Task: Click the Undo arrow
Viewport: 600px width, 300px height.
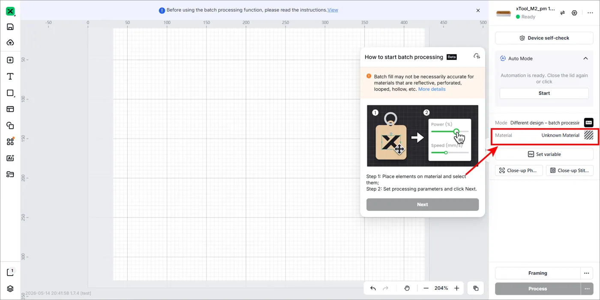Action: click(373, 288)
